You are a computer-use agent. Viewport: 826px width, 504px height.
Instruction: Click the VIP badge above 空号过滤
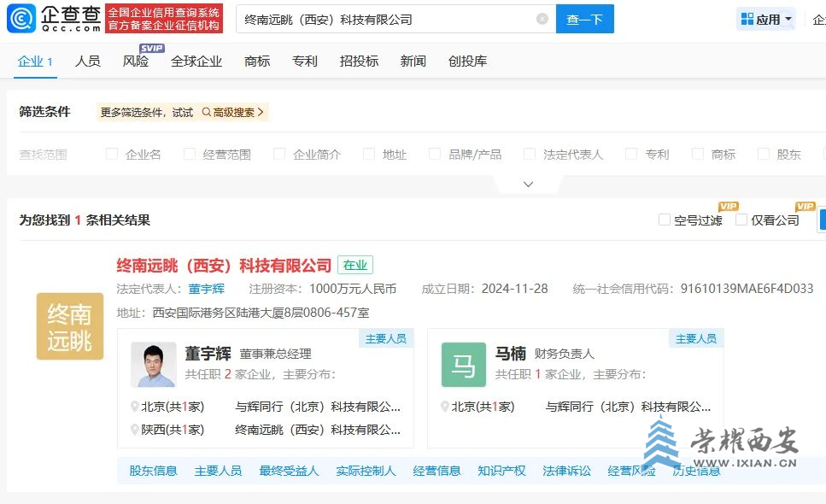click(x=729, y=207)
